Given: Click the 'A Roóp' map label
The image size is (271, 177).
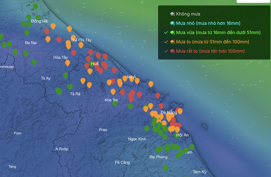Looking at the screenshot, I should pyautogui.click(x=62, y=149).
